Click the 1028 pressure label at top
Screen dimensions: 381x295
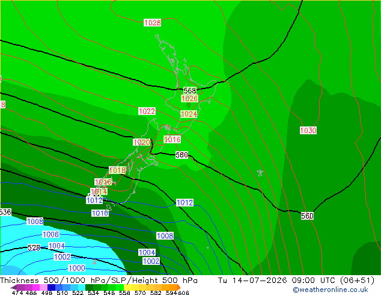tap(153, 23)
